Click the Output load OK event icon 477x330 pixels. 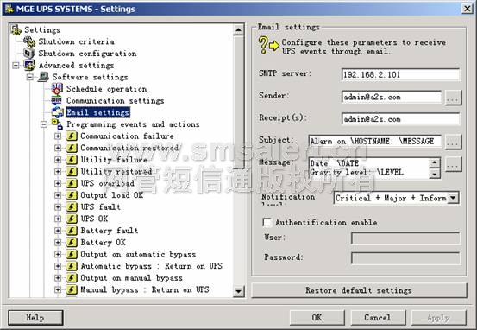72,195
